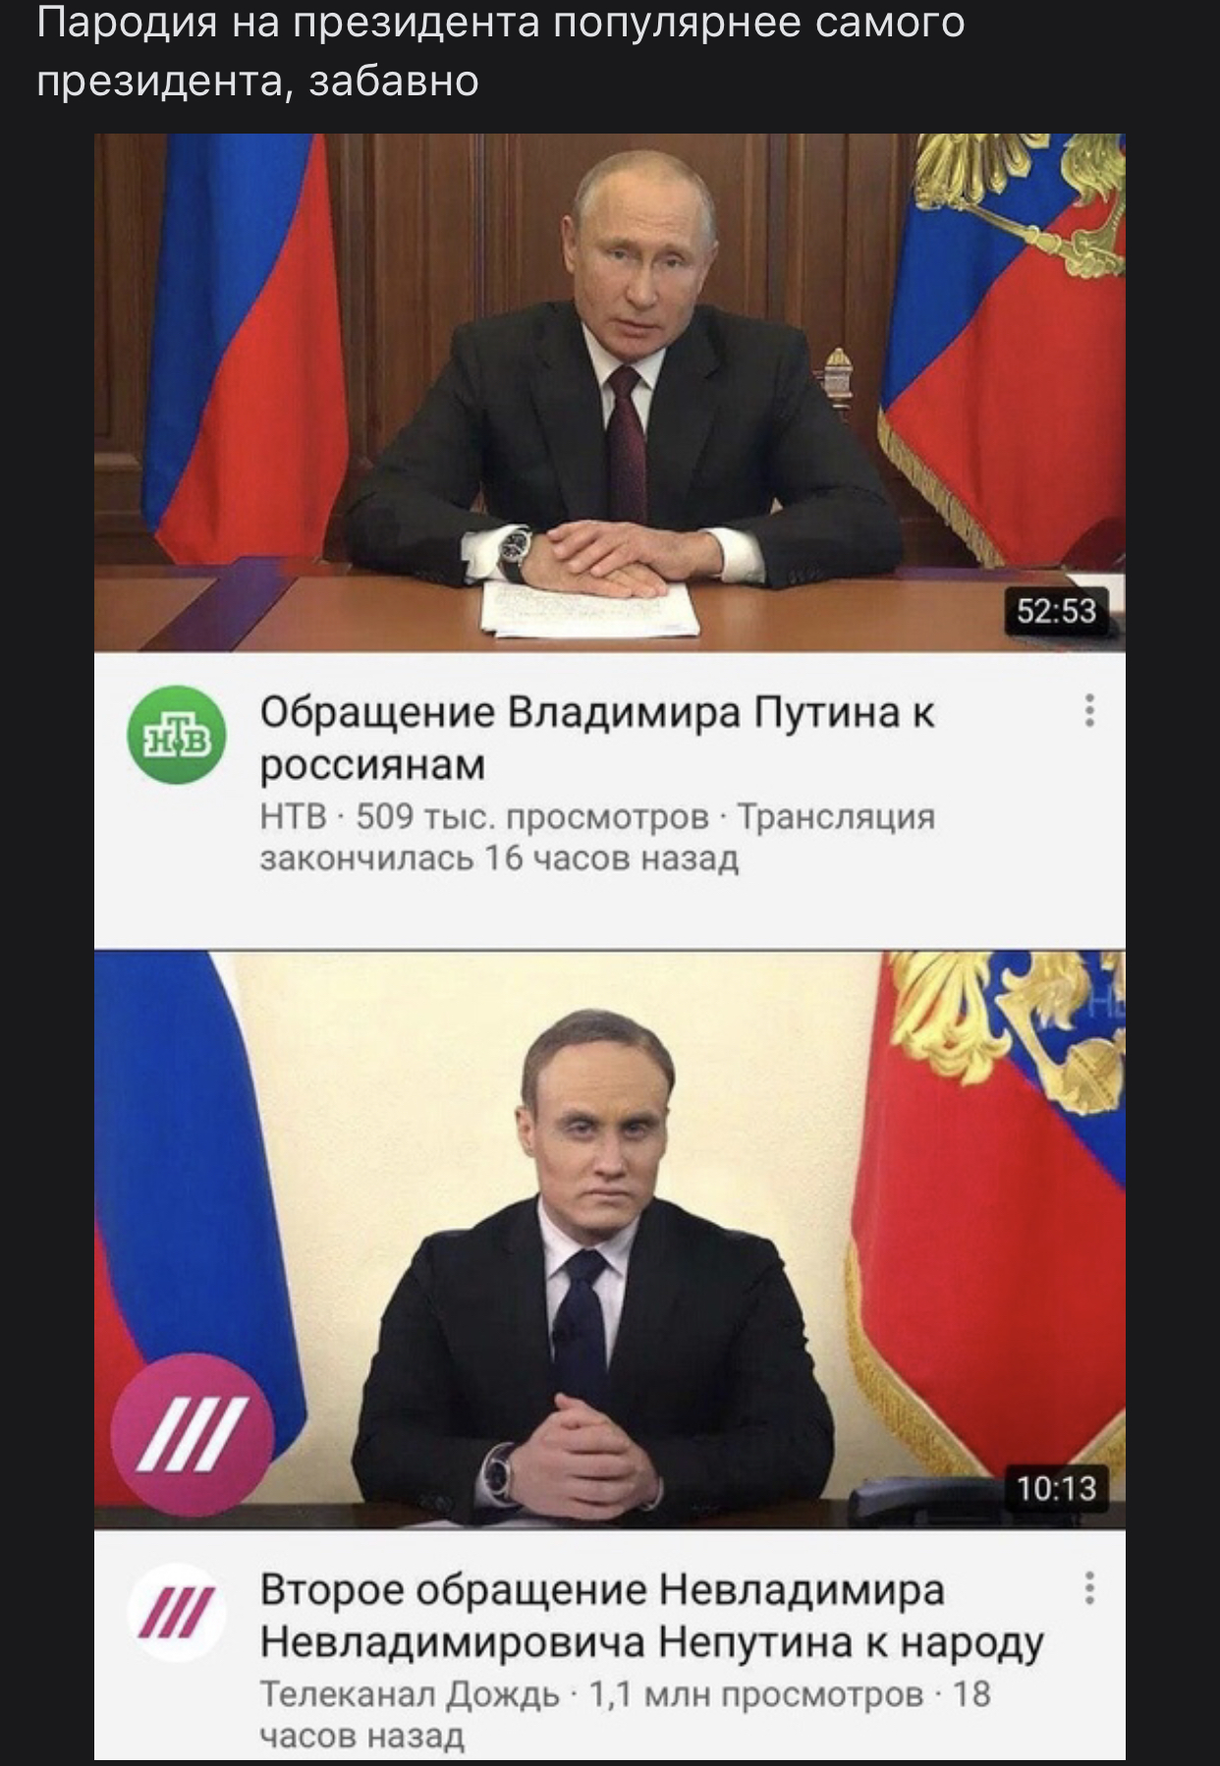1220x1766 pixels.
Task: Open the title 'Второе обращение Невладимира Невладимировича Непутина'
Action: (651, 1615)
